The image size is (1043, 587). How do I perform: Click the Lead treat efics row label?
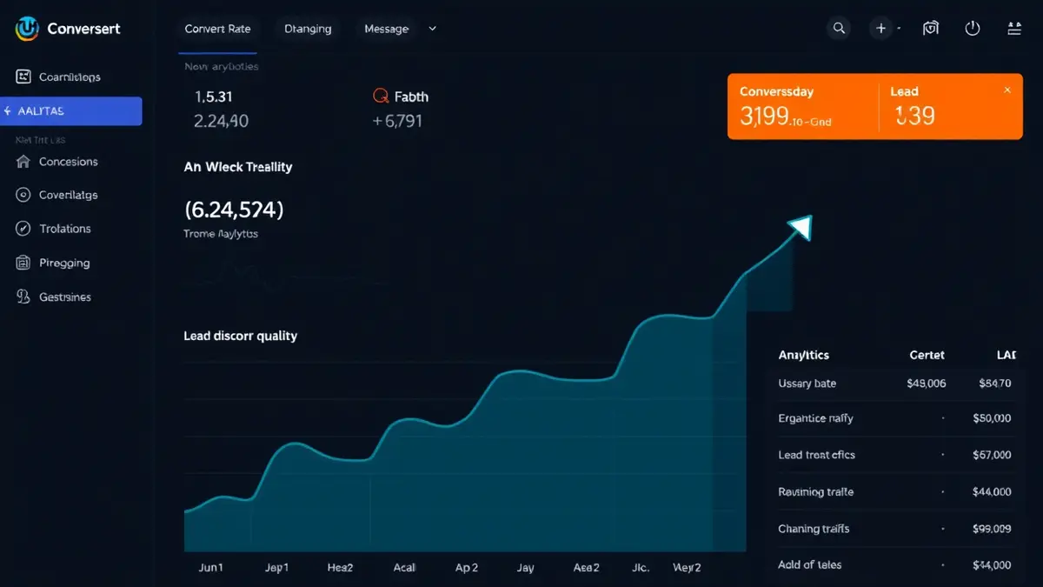[816, 455]
